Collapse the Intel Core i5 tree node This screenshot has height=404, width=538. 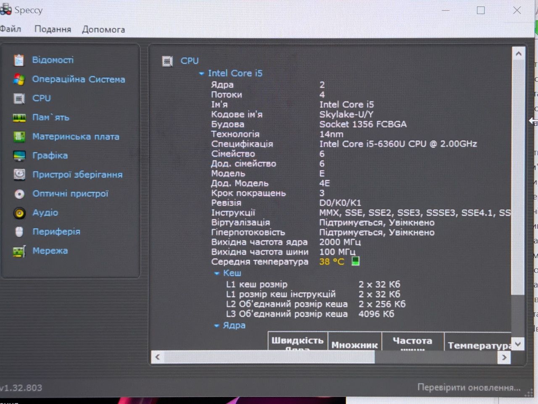pyautogui.click(x=202, y=73)
